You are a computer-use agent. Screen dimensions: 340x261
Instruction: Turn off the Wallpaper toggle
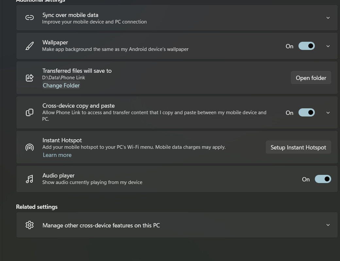click(306, 46)
